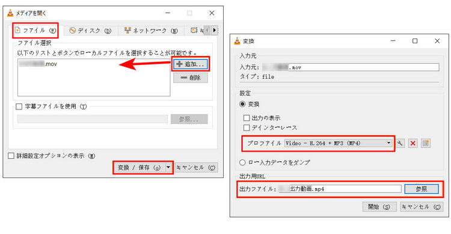Switch to the Network tab
Image resolution: width=451 pixels, height=234 pixels.
(151, 31)
